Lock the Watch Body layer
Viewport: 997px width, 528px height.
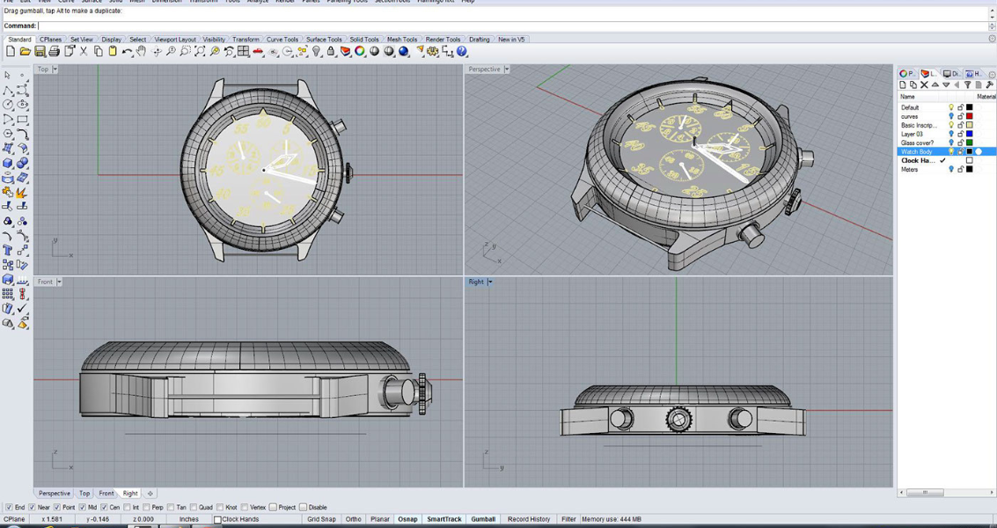coord(961,151)
